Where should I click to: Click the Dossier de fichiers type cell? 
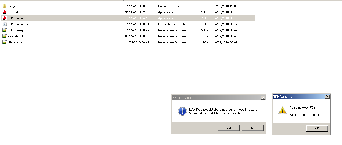coord(170,6)
